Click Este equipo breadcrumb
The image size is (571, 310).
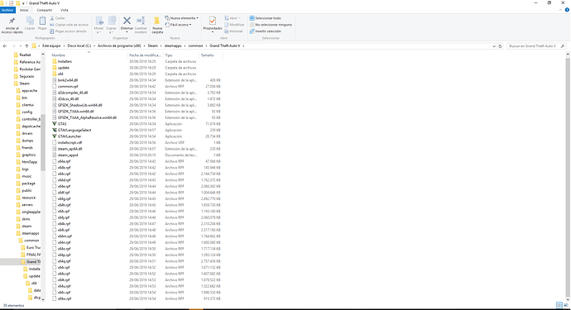pos(51,45)
